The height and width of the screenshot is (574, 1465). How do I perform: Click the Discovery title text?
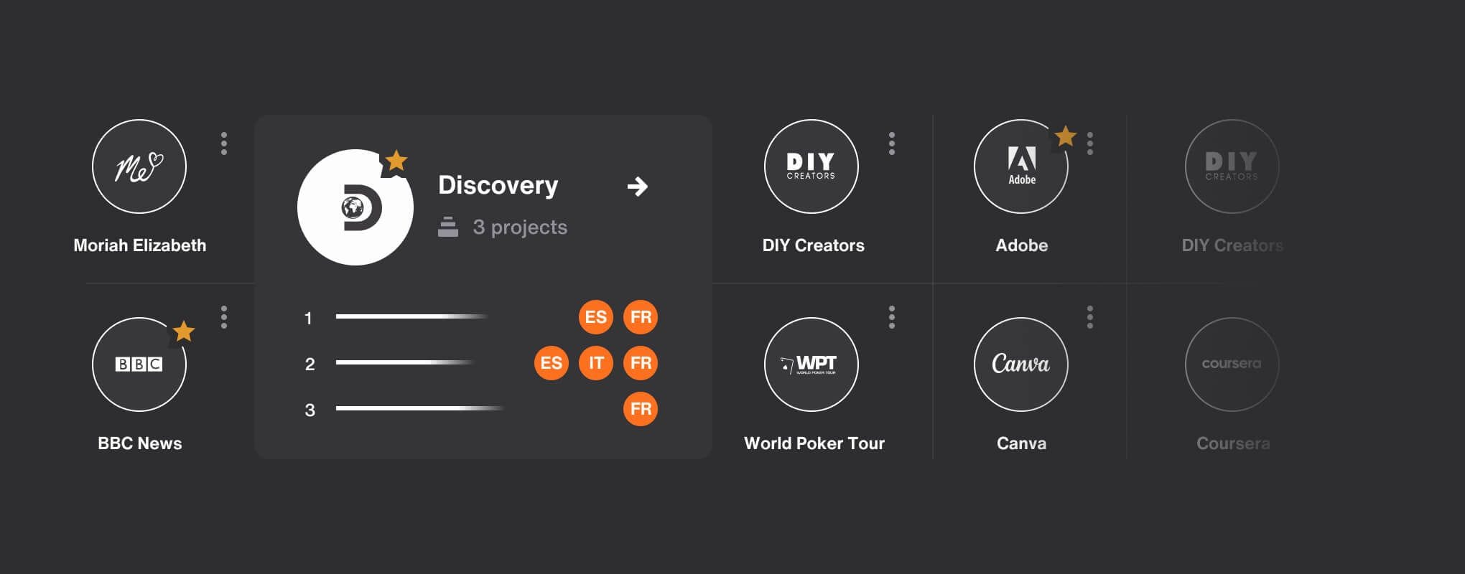click(x=498, y=185)
